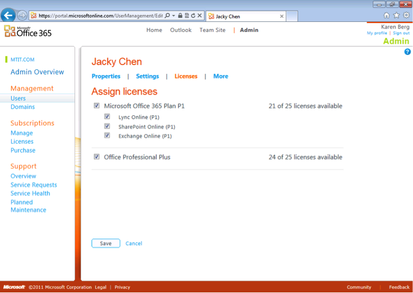
Task: Uncheck Microsoft Office 365 Plan P1 checkbox
Action: 96,106
